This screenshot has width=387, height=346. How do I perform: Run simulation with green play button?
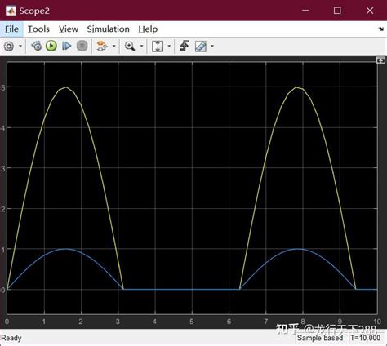point(51,46)
